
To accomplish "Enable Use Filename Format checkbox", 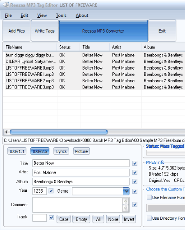I will (x=149, y=197).
